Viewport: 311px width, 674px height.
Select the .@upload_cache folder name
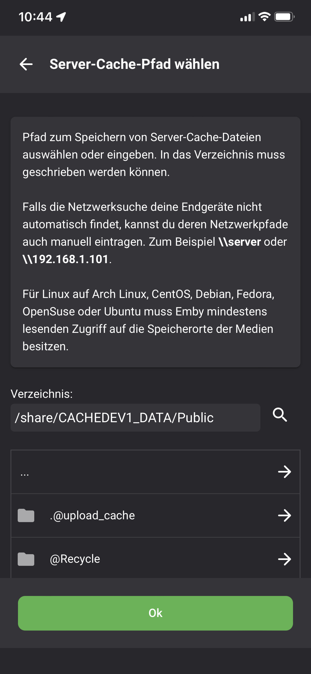[x=92, y=515]
